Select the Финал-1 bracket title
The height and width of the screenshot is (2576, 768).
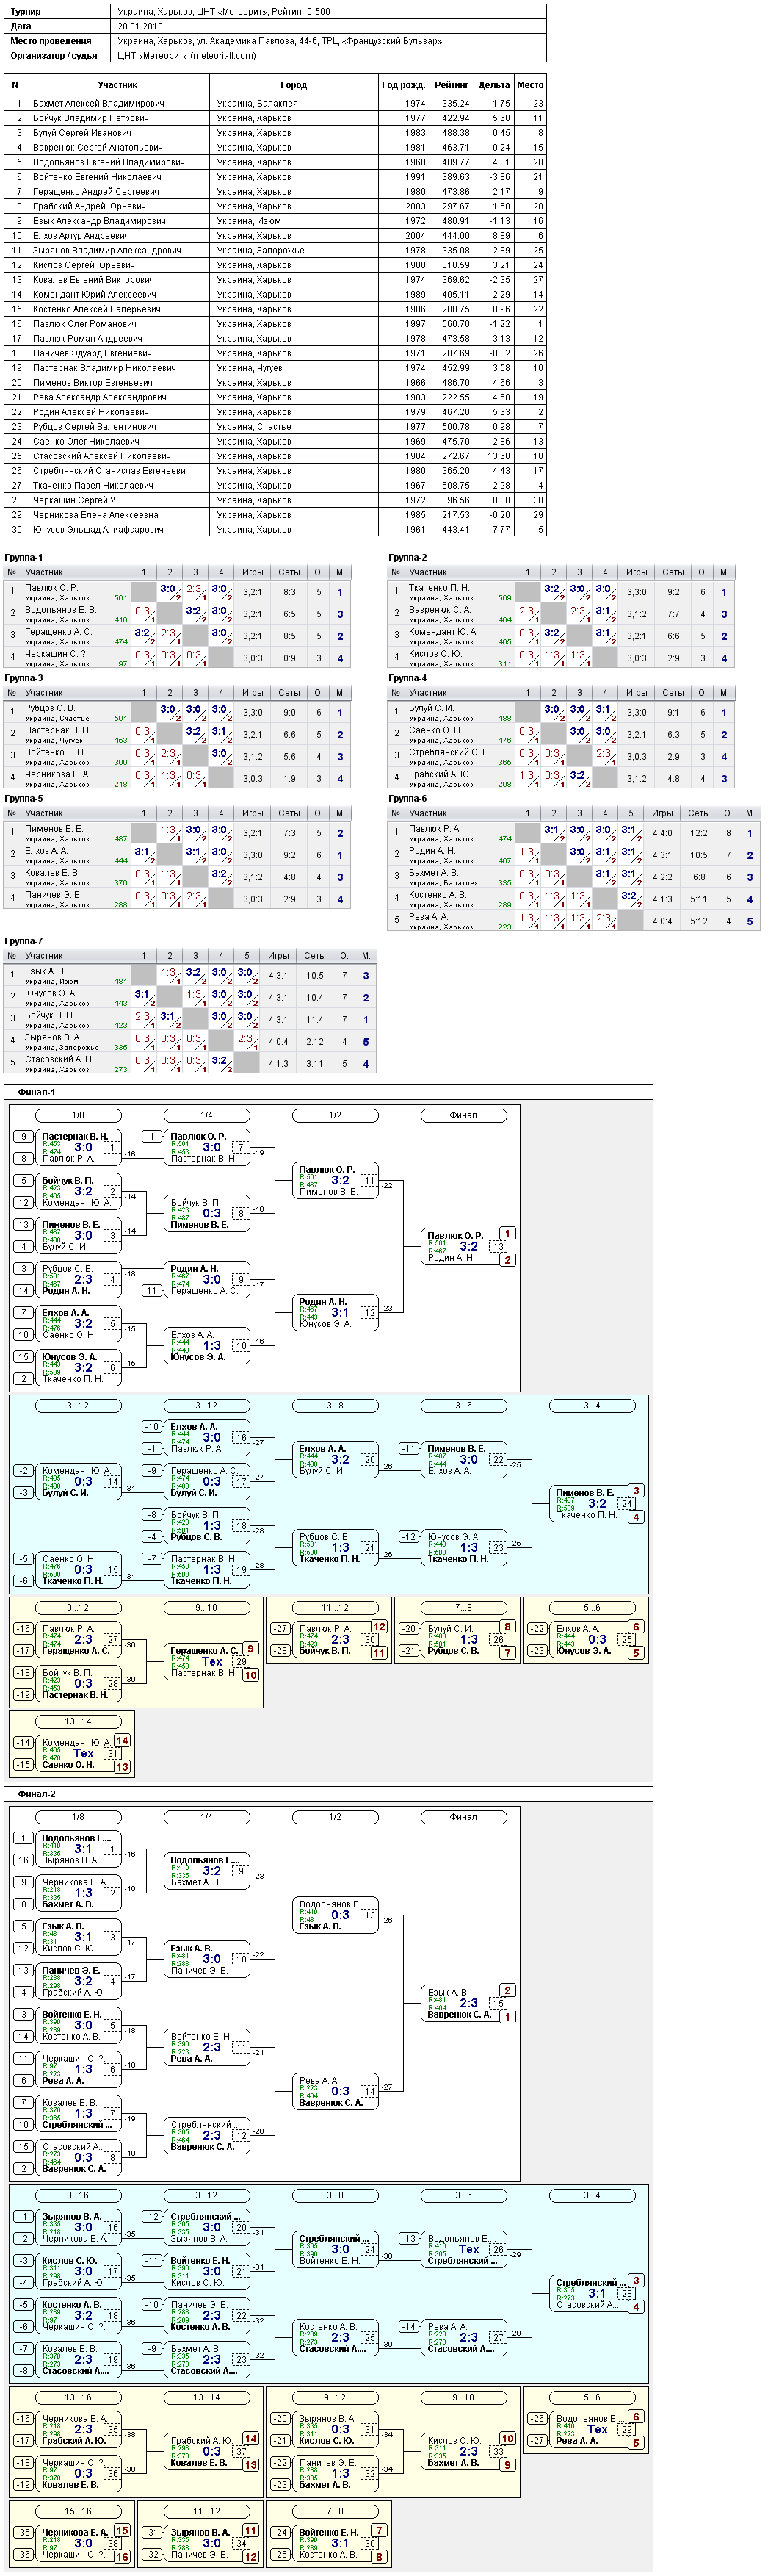[x=37, y=1092]
